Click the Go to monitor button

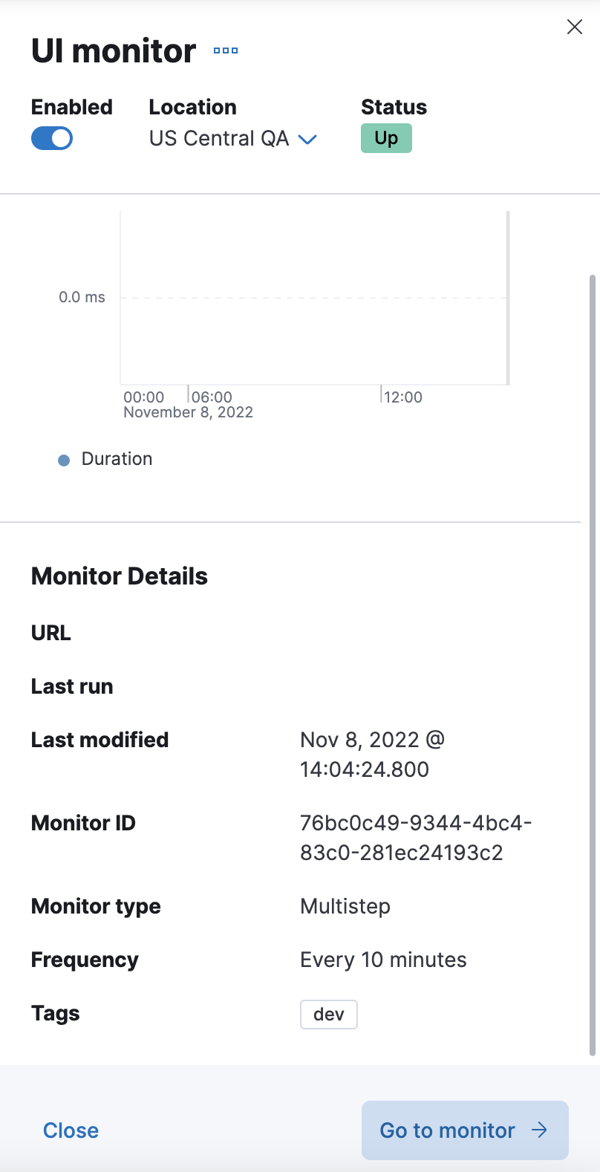pyautogui.click(x=464, y=1130)
